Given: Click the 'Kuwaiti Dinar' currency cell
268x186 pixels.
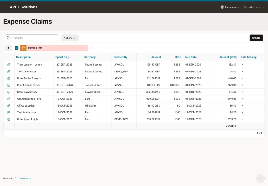Looking at the screenshot, I should tap(97, 92).
